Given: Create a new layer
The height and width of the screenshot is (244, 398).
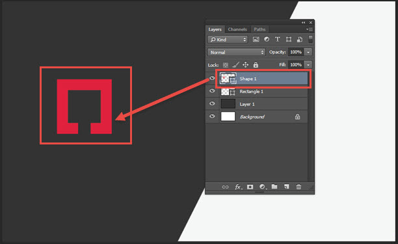Looking at the screenshot, I should click(x=287, y=187).
